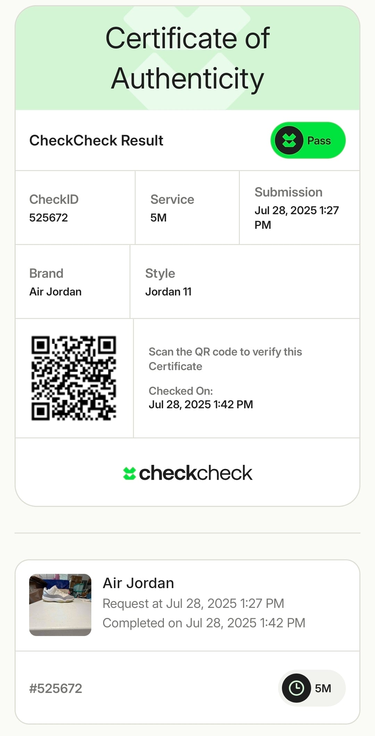This screenshot has width=375, height=736.
Task: Click the checkcheck wordmark logo
Action: (195, 473)
